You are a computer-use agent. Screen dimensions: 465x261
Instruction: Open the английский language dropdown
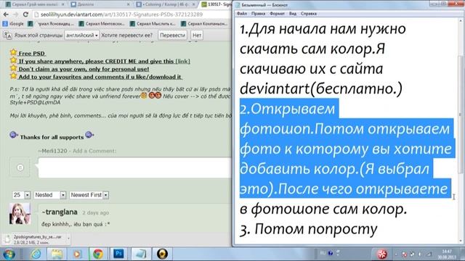coord(82,36)
